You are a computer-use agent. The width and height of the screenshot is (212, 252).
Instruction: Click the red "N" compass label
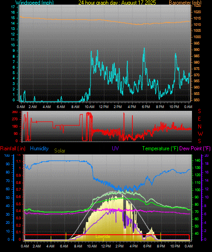[200, 127]
